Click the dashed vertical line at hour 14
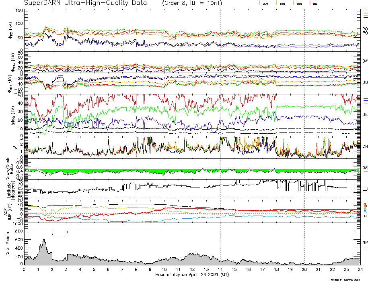 click(x=220, y=120)
